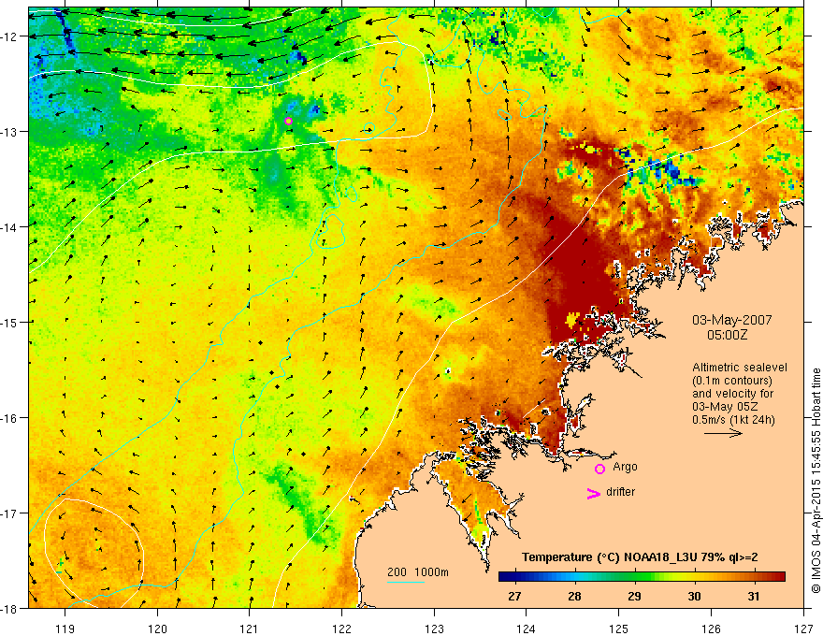This screenshot has height=636, width=823.
Task: Click the latitude label -14
Action: [9, 226]
